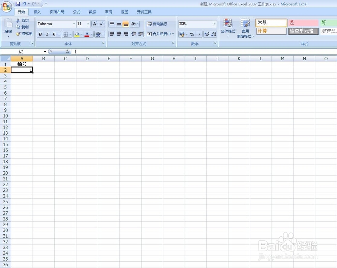Decrease indent of cell
The height and width of the screenshot is (268, 337).
(x=134, y=34)
